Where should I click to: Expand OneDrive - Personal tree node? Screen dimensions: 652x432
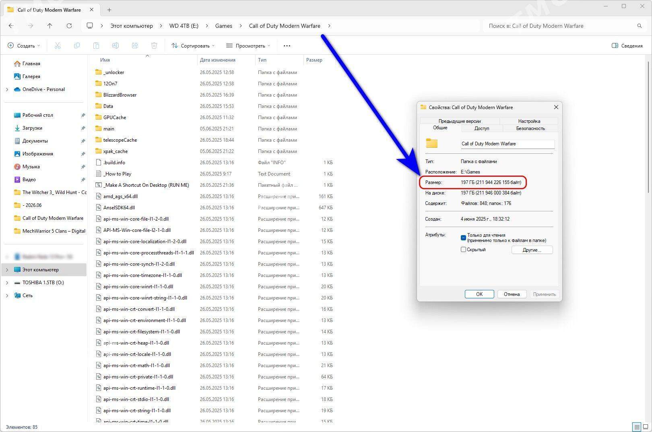[7, 89]
